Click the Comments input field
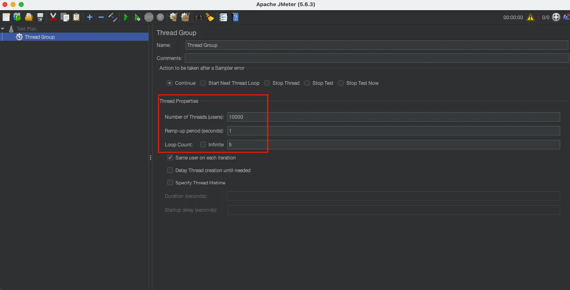Image resolution: width=570 pixels, height=290 pixels. pos(377,58)
